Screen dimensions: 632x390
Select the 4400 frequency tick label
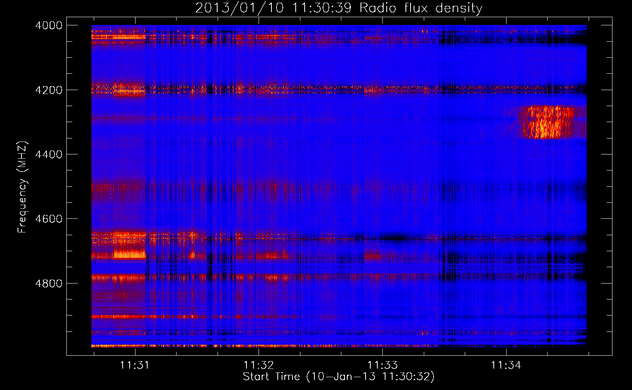[49, 154]
